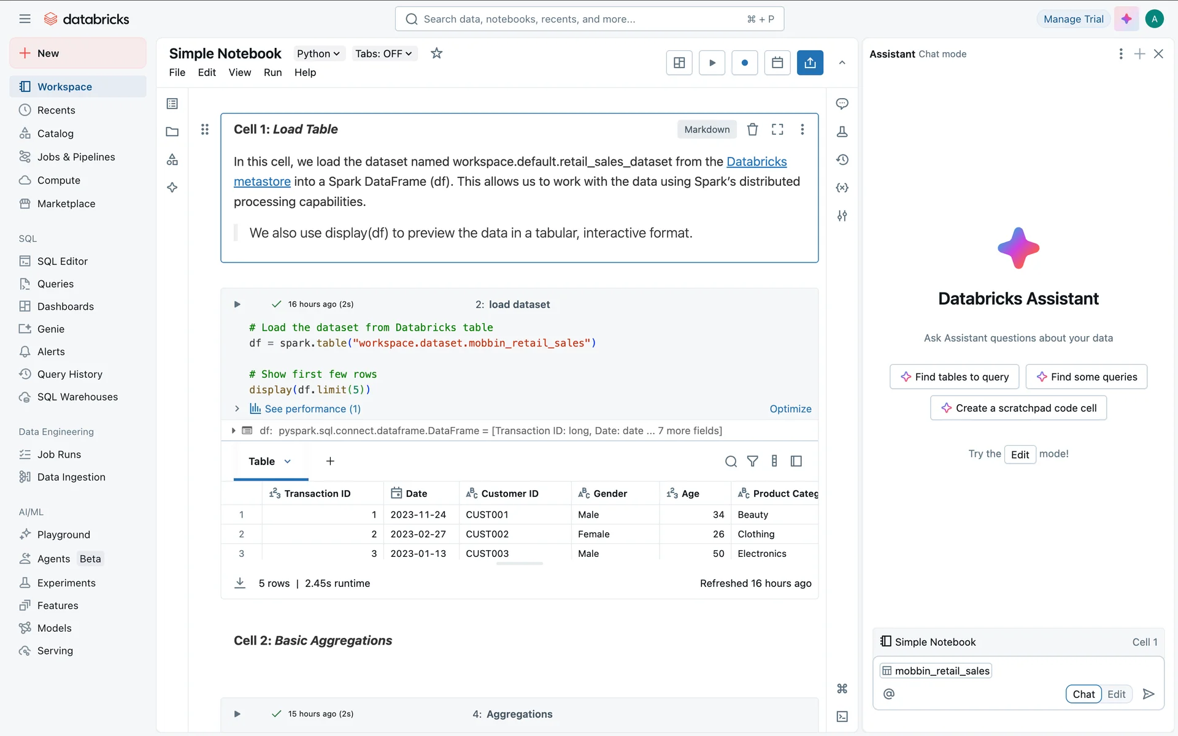Click the share notebook icon button
1178x736 pixels.
tap(810, 63)
